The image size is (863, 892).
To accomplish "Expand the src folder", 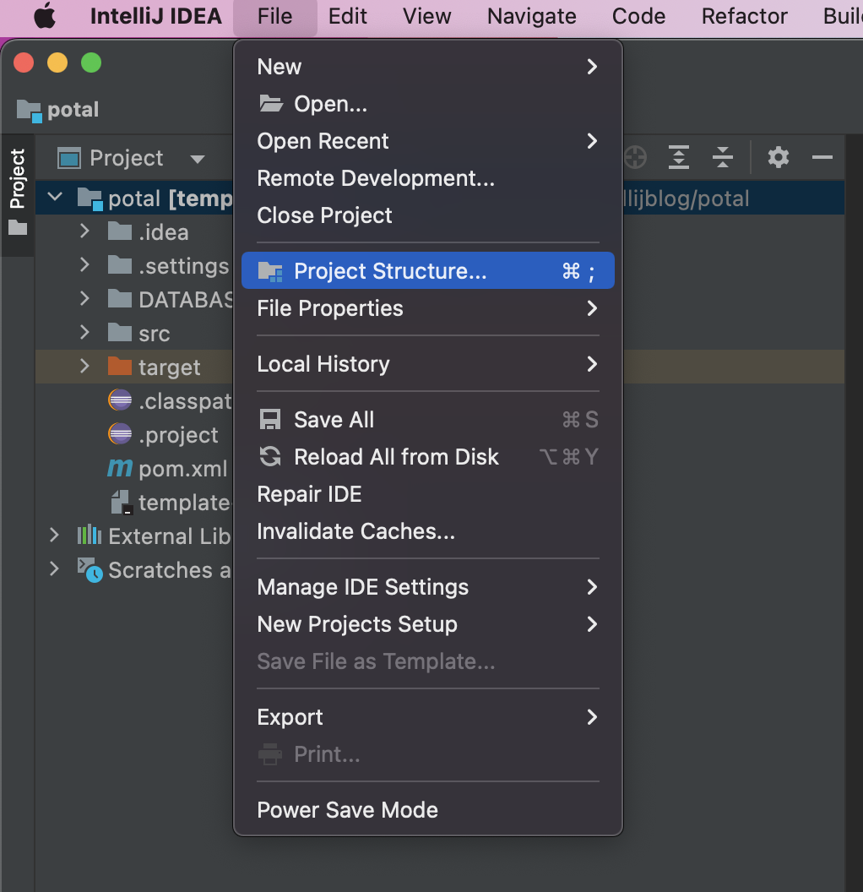I will click(84, 332).
